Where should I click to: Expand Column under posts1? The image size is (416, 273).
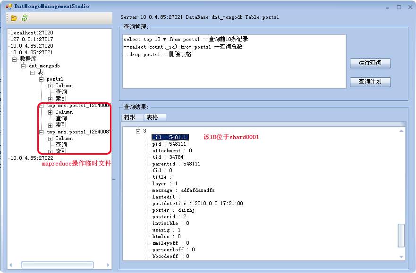point(50,86)
